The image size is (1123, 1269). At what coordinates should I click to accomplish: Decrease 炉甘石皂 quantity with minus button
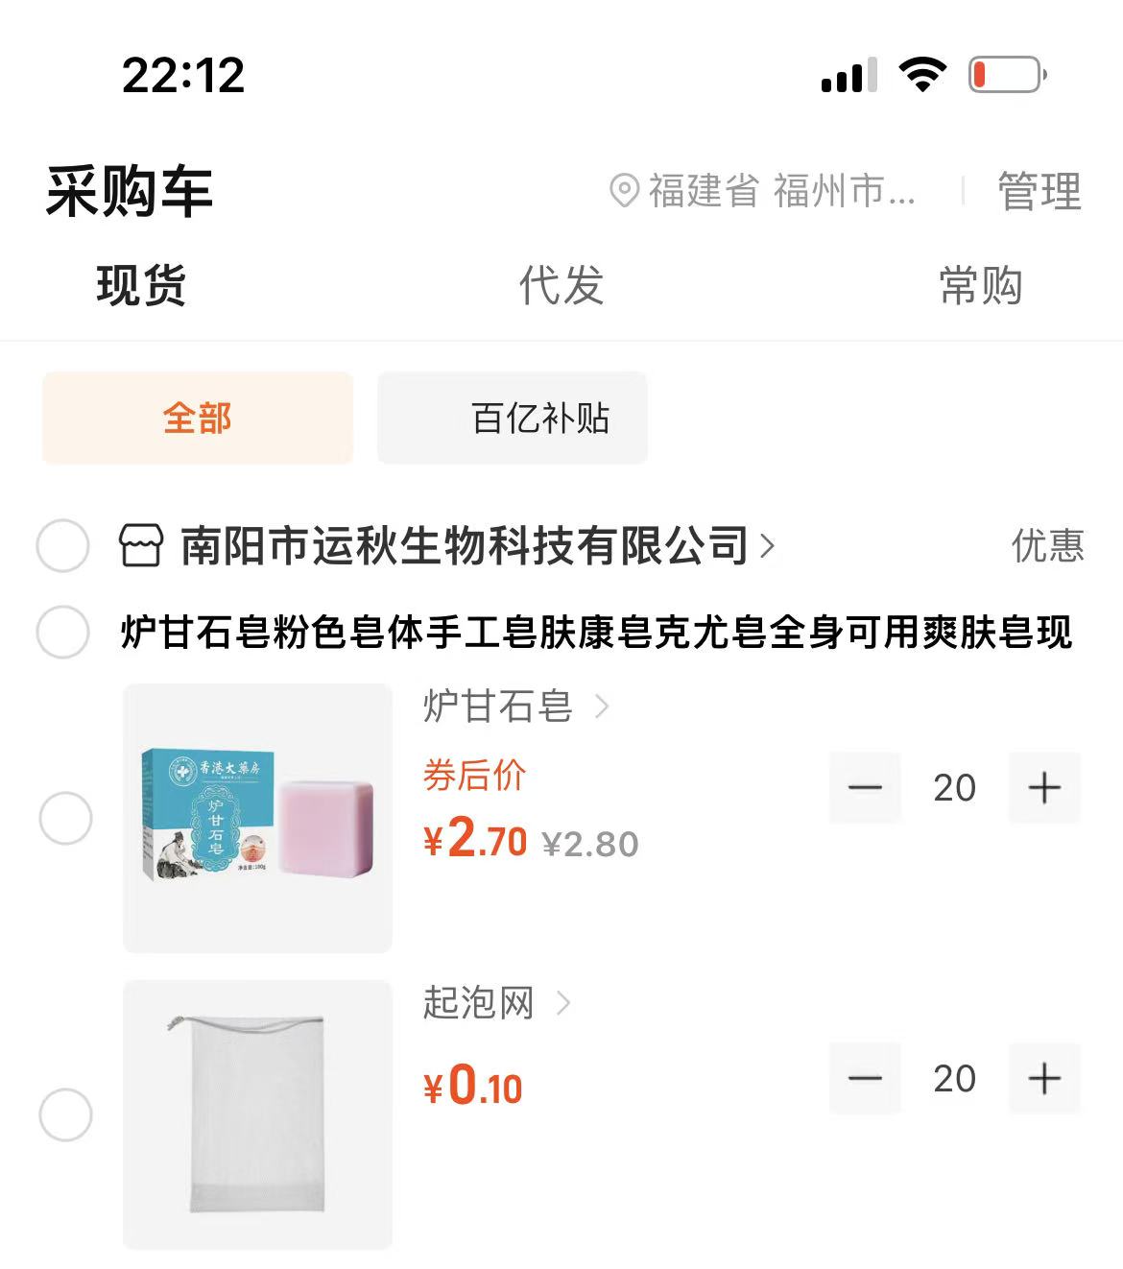coord(865,788)
